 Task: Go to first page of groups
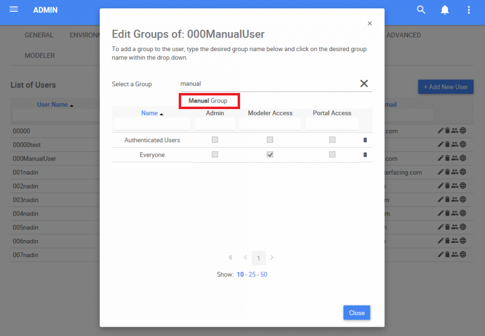(x=230, y=258)
